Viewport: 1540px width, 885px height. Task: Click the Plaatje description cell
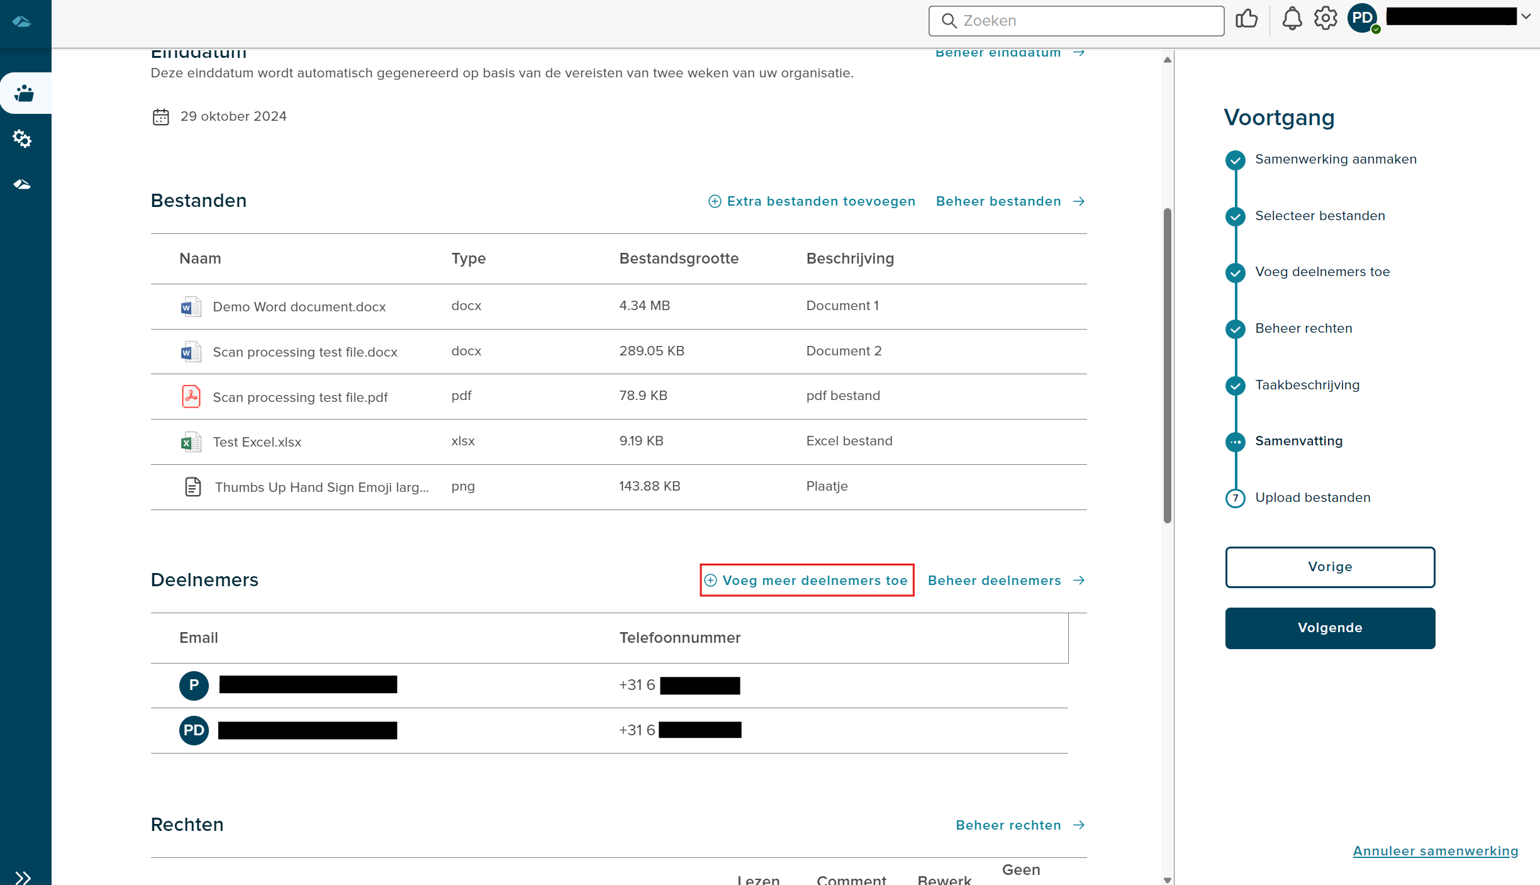click(827, 486)
